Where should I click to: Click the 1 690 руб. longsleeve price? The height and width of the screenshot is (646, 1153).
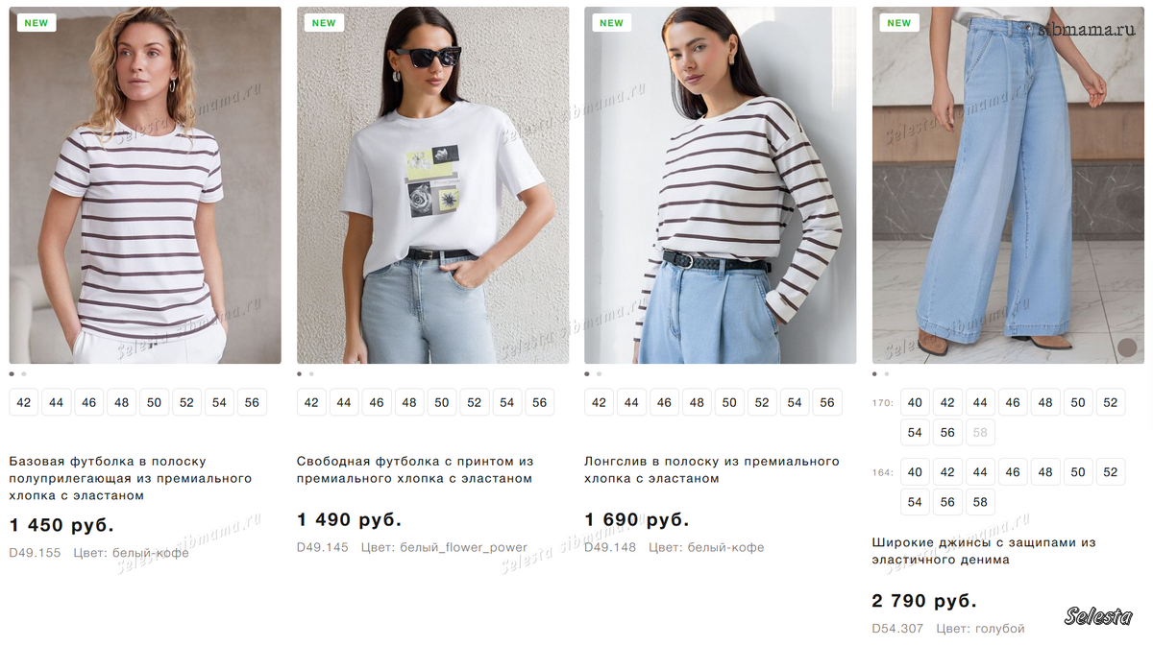click(636, 520)
